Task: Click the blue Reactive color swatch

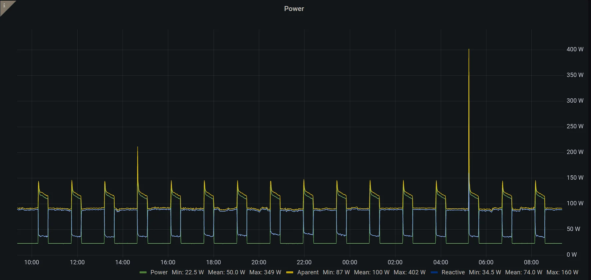Action: [x=434, y=273]
